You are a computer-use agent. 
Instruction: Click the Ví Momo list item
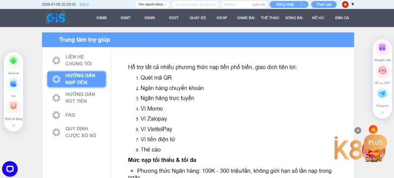coord(152,108)
